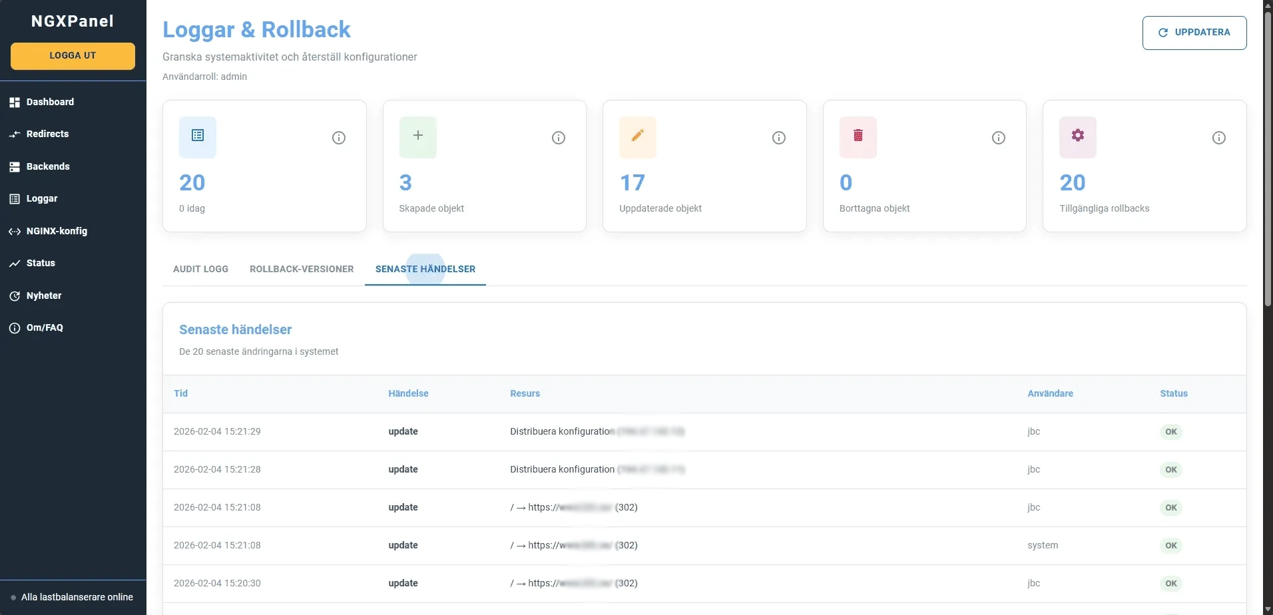This screenshot has width=1273, height=615.
Task: Open the Rollback-versioner tab
Action: pyautogui.click(x=302, y=269)
